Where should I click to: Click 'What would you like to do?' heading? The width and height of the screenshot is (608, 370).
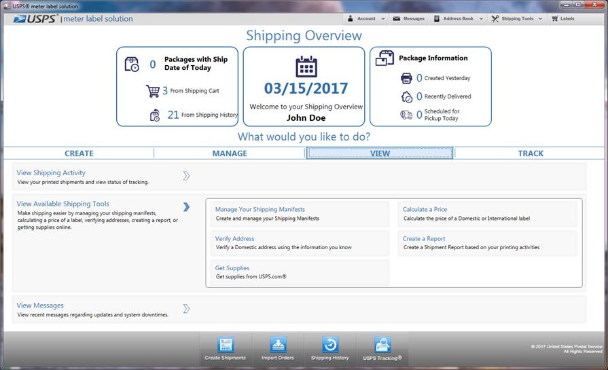[x=304, y=136]
